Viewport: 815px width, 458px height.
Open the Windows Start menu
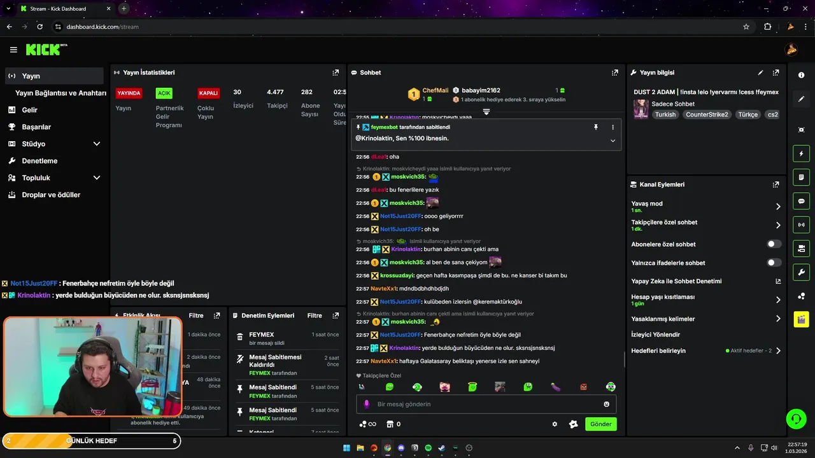[346, 448]
